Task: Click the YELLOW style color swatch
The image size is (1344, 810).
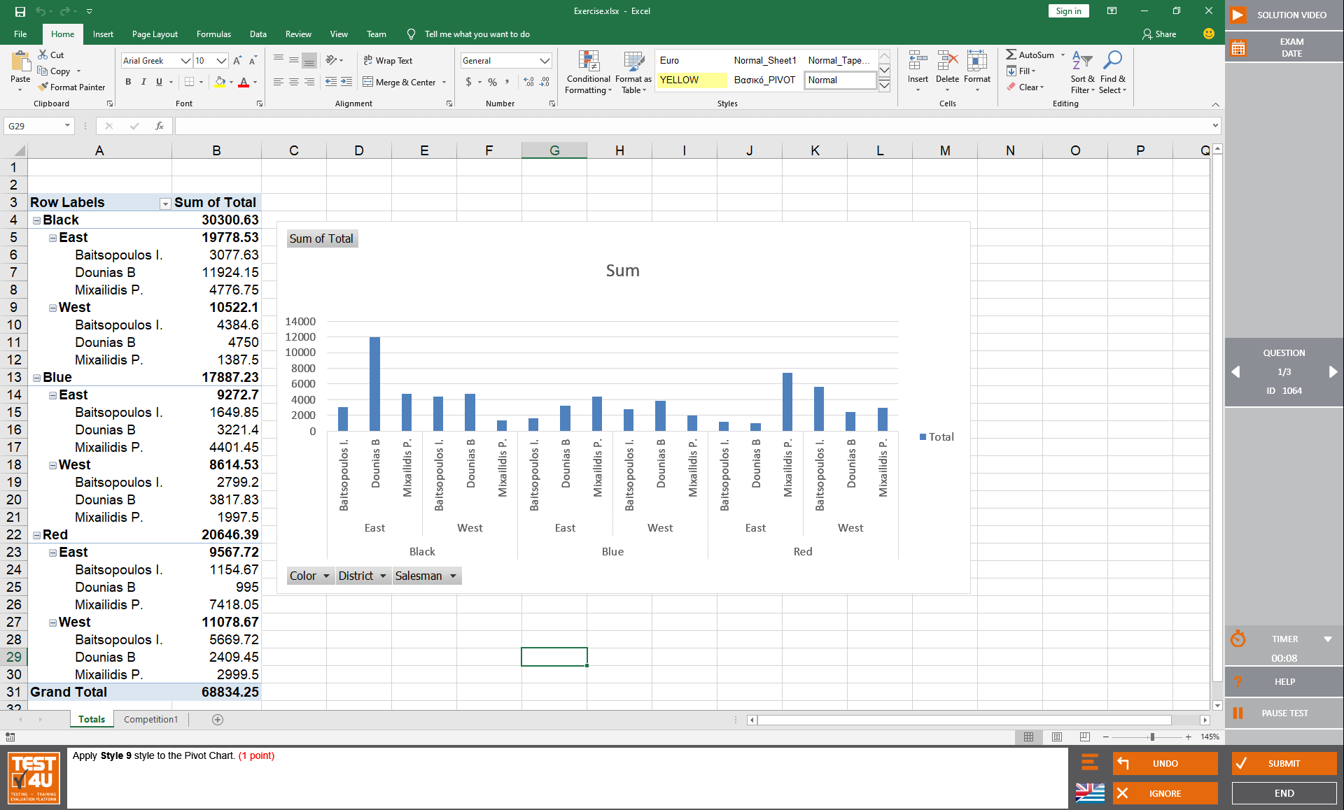Action: coord(689,80)
